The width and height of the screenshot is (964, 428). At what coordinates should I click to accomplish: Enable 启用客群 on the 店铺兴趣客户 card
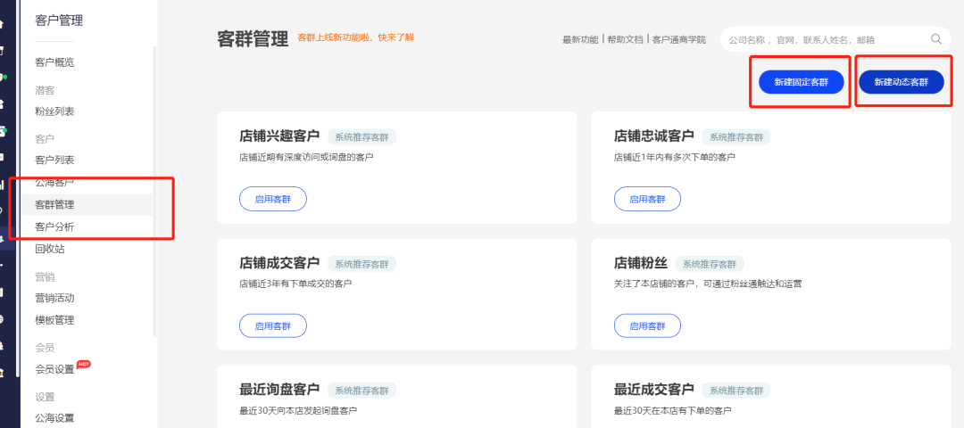pos(272,199)
